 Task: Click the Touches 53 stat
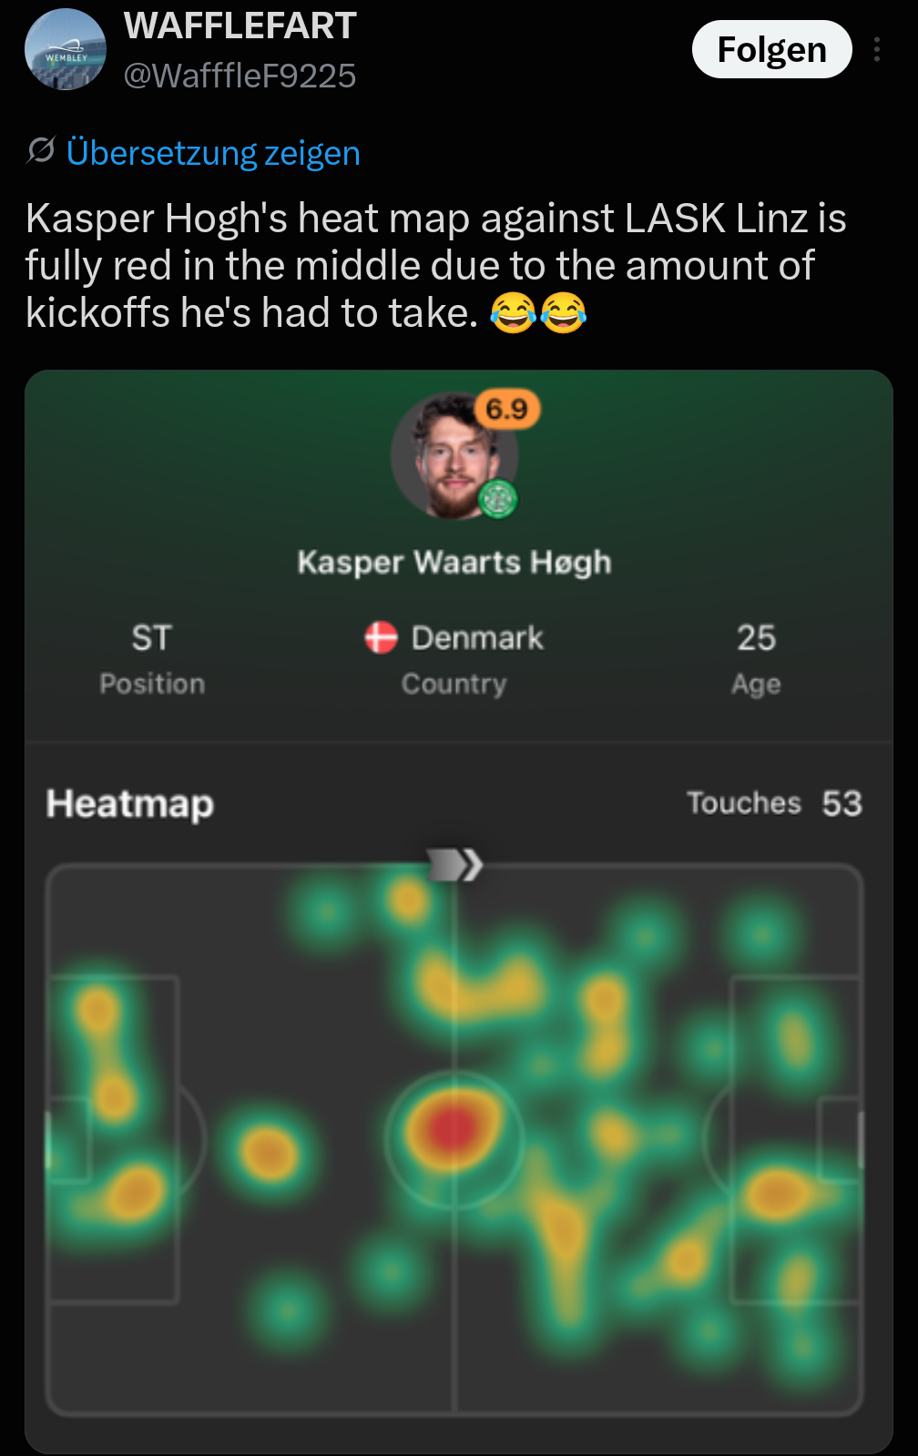click(774, 803)
